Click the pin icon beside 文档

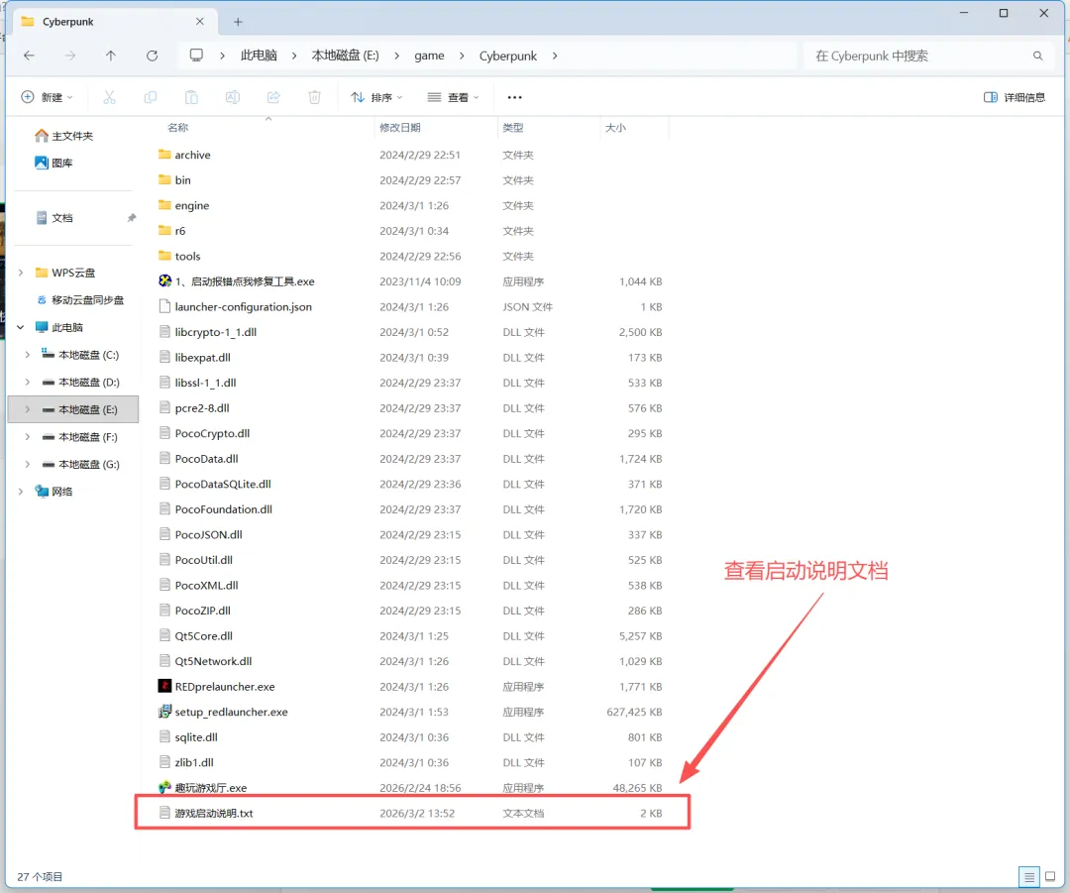[x=131, y=218]
